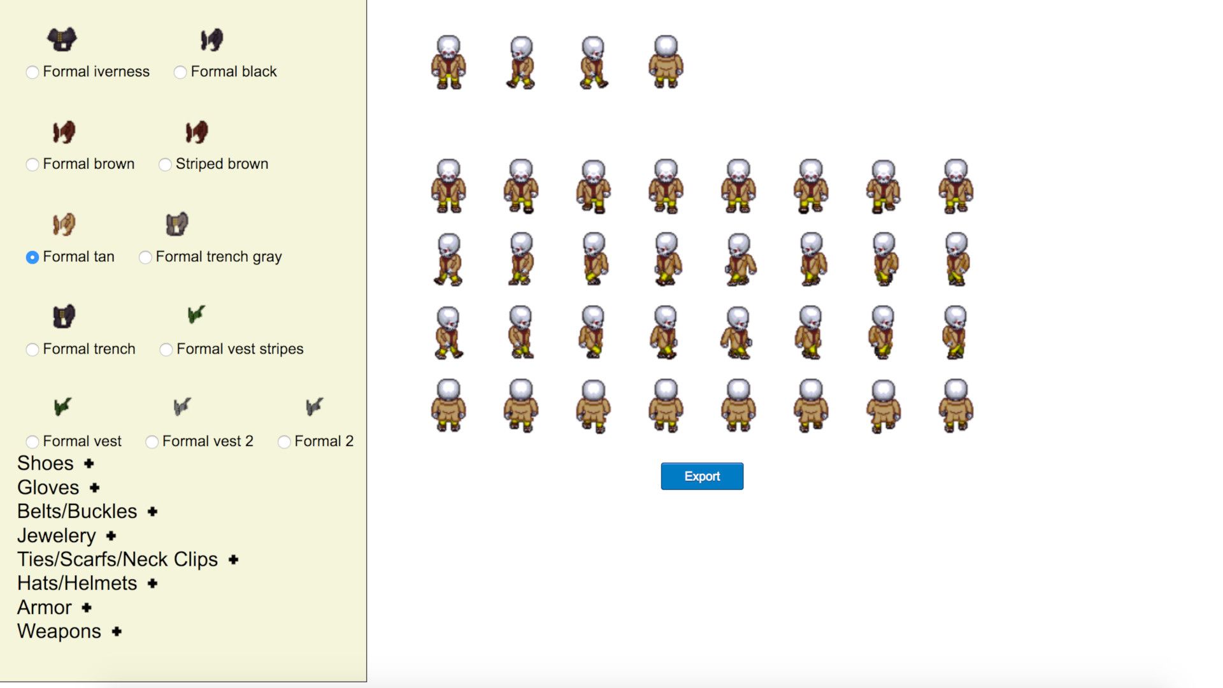Click the Formal brown clothing icon

point(63,133)
